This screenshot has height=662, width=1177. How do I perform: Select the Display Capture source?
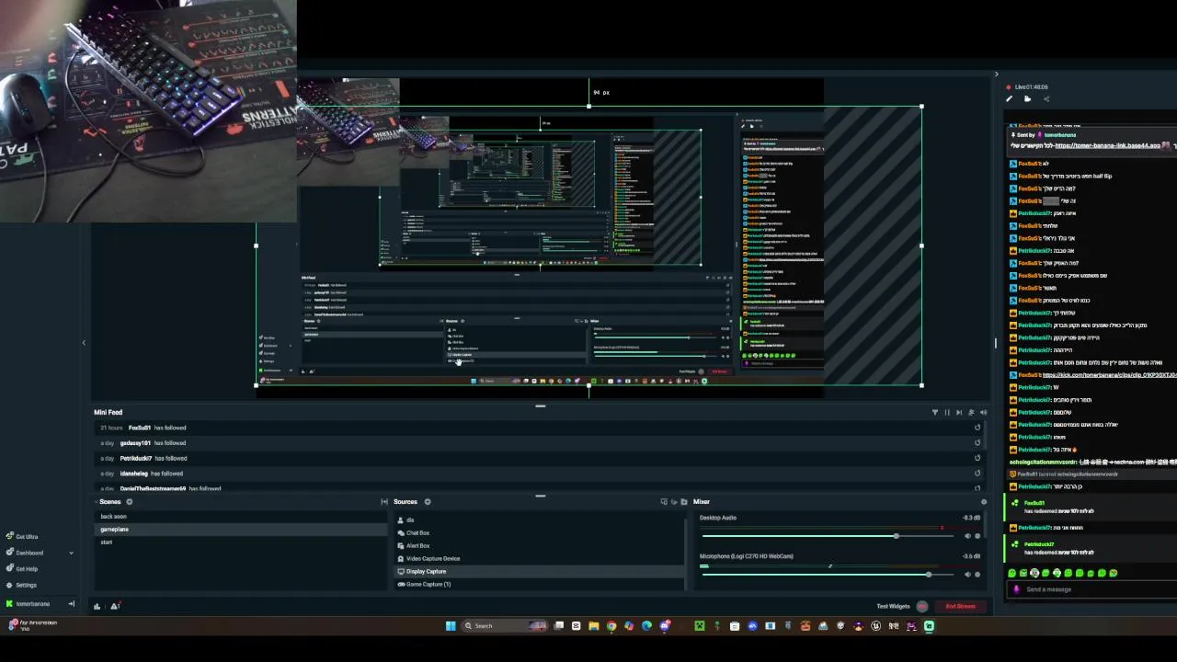pos(540,572)
